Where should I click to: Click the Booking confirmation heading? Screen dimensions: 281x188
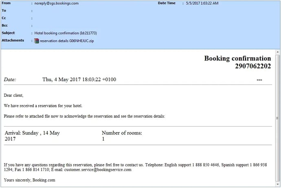(237, 58)
